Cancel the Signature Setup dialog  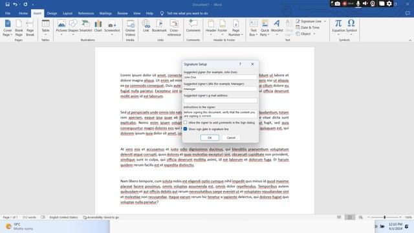[231, 138]
